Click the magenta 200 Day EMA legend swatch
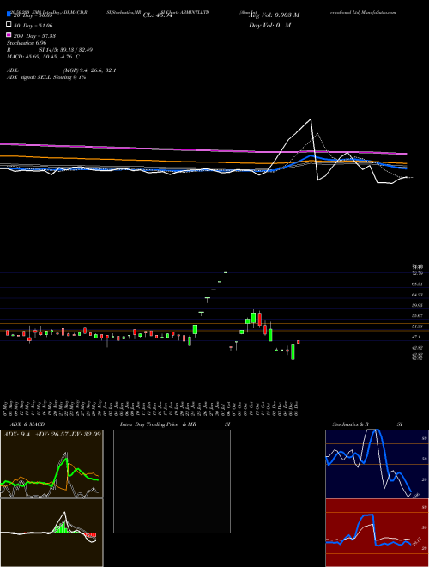429x567 pixels. point(9,35)
